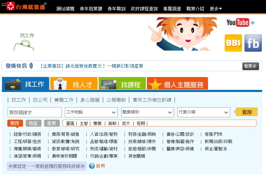This screenshot has width=266, height=177.
Task: Switch to the 找工作 main tab
Action: click(x=26, y=83)
